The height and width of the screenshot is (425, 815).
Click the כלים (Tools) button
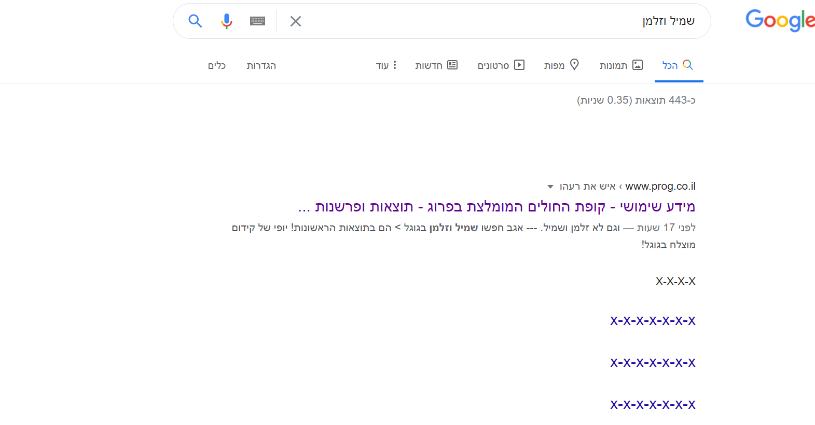pyautogui.click(x=217, y=66)
